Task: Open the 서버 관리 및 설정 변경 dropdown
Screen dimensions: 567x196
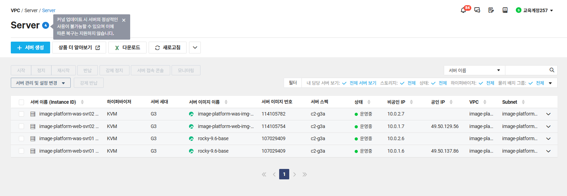Action: tap(41, 83)
